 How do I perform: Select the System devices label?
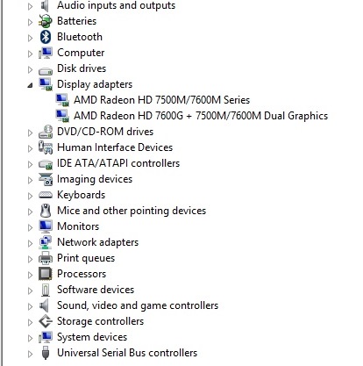(x=92, y=337)
